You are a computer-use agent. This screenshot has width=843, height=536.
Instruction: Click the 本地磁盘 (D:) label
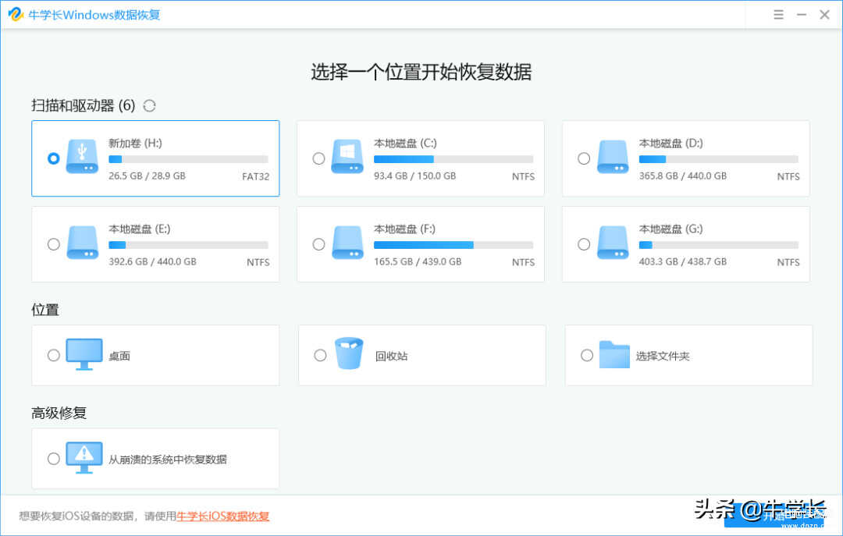tap(670, 143)
